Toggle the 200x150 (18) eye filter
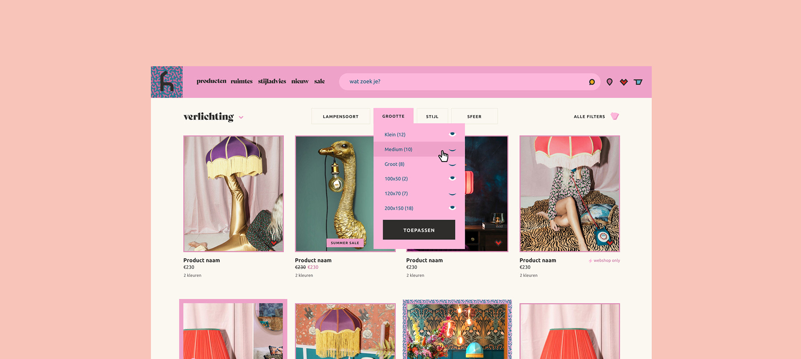The height and width of the screenshot is (359, 801). tap(452, 208)
